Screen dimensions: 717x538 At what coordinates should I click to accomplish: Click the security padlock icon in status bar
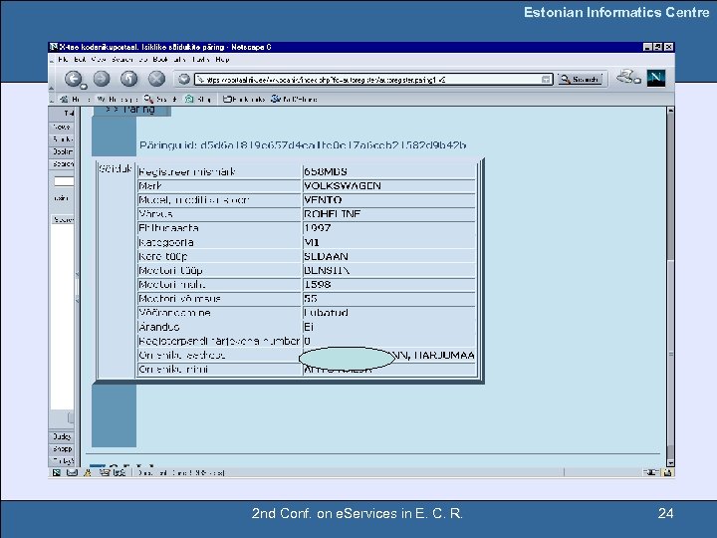[667, 472]
